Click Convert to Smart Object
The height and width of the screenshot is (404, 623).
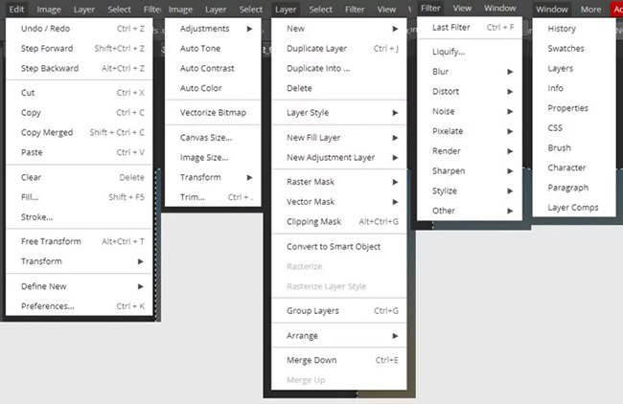(x=334, y=246)
